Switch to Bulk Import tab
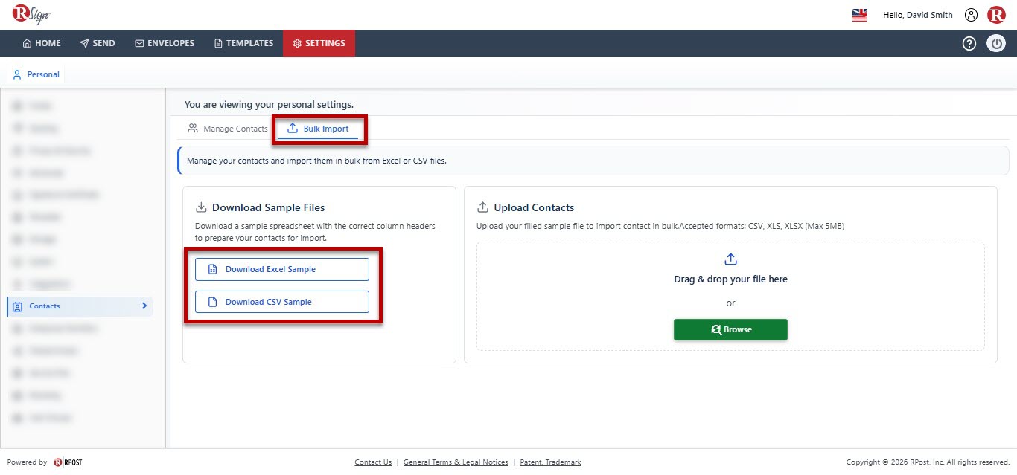 point(318,129)
